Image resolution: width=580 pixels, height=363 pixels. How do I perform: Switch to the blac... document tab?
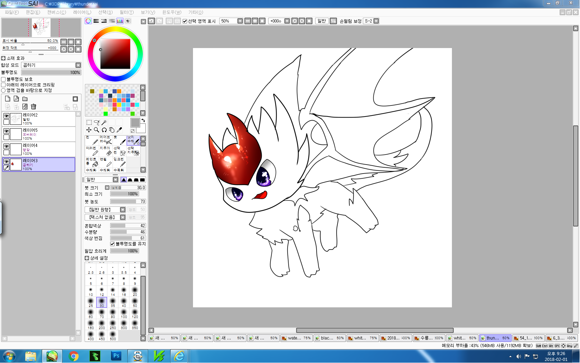coord(329,338)
